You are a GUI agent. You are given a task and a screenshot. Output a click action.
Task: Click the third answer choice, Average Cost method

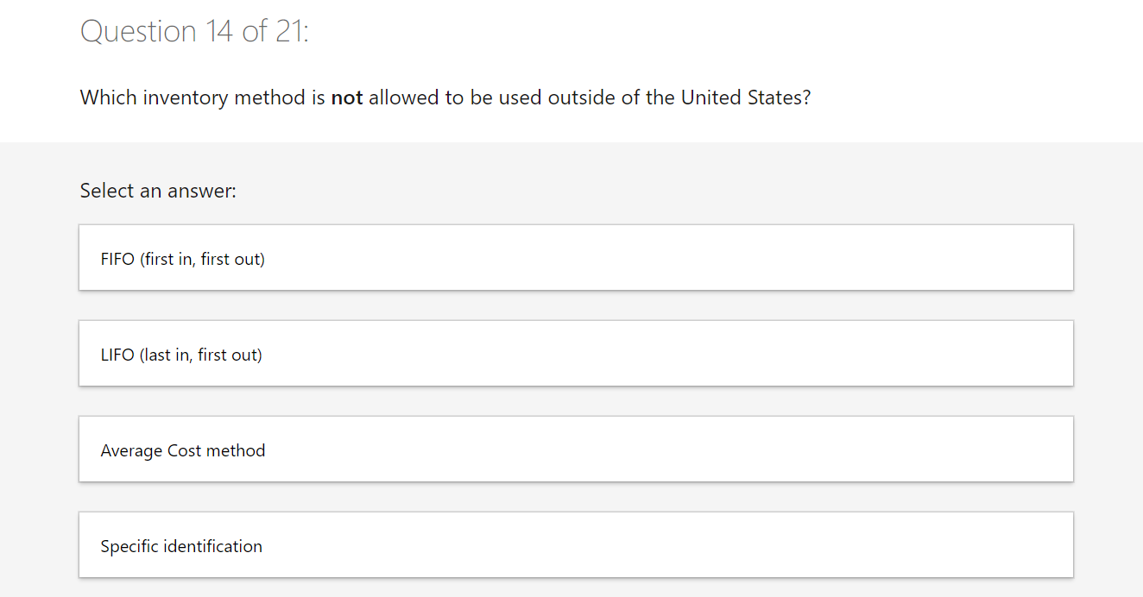pyautogui.click(x=576, y=449)
